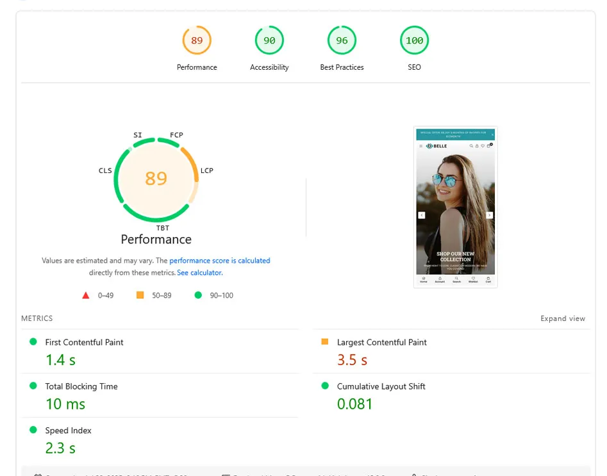Click the large central 89 Performance gauge
Image resolution: width=607 pixels, height=476 pixels.
coord(156,178)
